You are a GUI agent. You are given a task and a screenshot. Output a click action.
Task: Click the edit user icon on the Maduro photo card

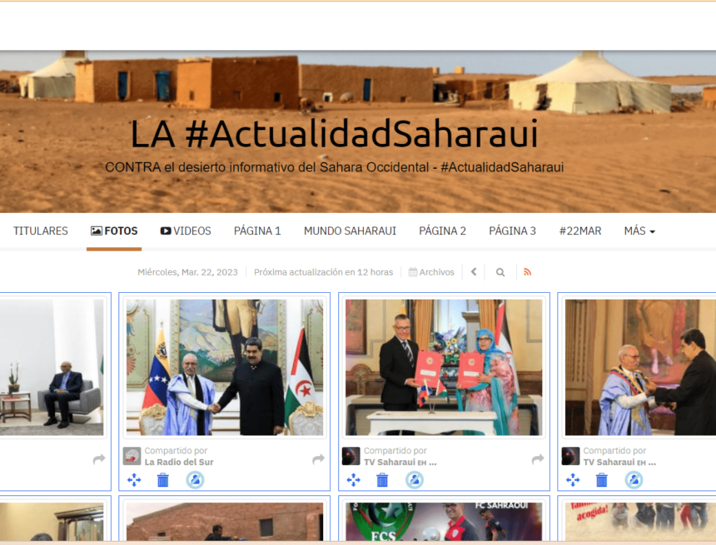196,480
